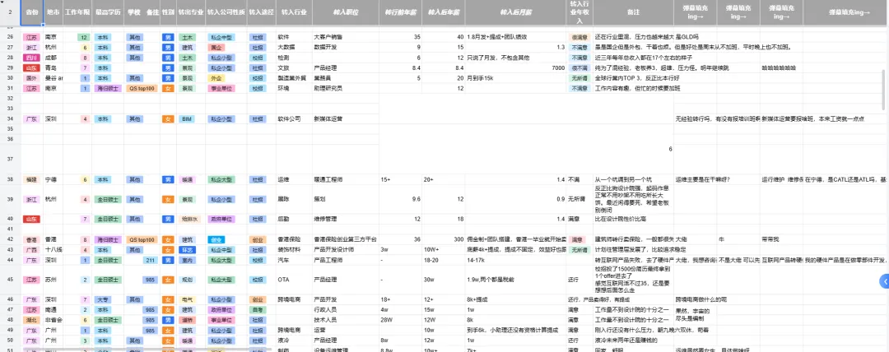Click the 无所谓 satisfaction cell in row 39

579,199
